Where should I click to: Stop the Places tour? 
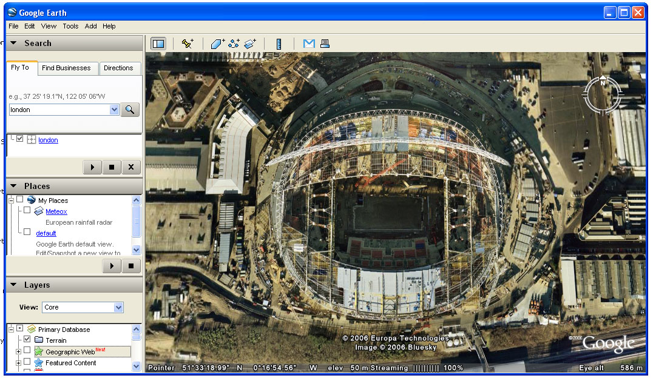[130, 266]
